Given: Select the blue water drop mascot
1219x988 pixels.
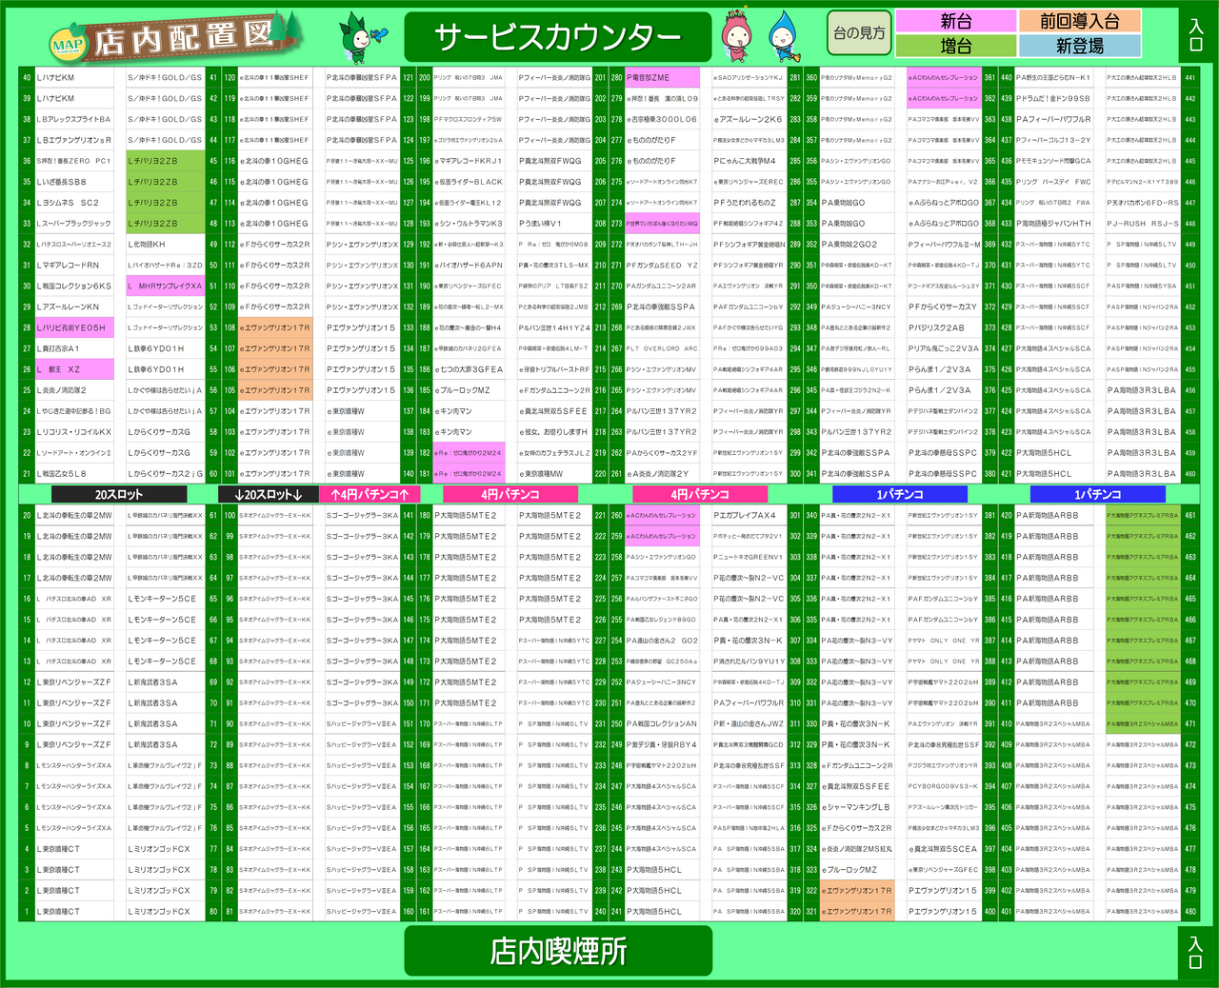Looking at the screenshot, I should (x=781, y=35).
